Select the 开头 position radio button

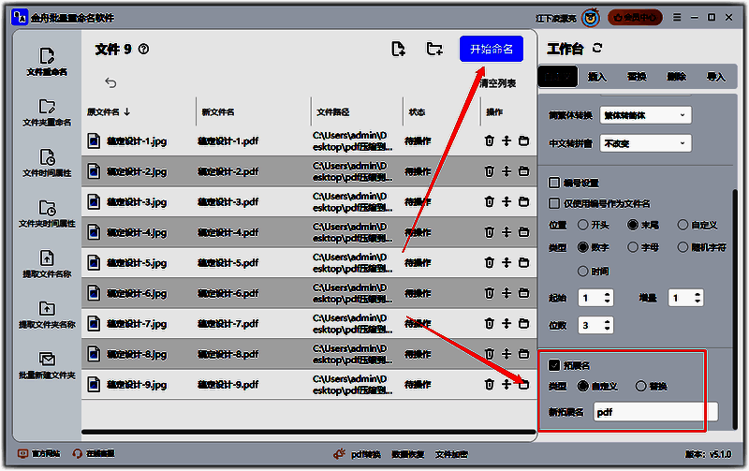(583, 225)
